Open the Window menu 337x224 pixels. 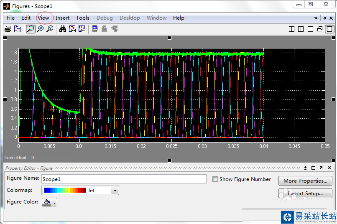click(x=156, y=18)
